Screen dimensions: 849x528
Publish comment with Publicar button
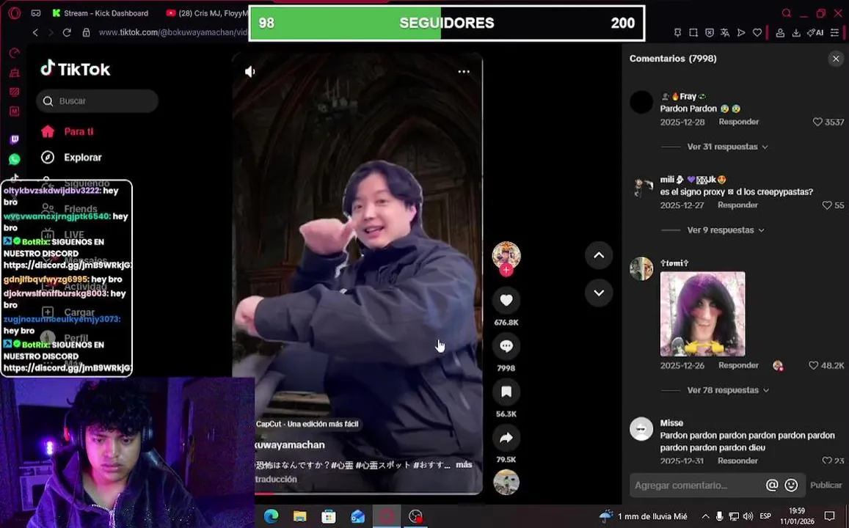[826, 485]
